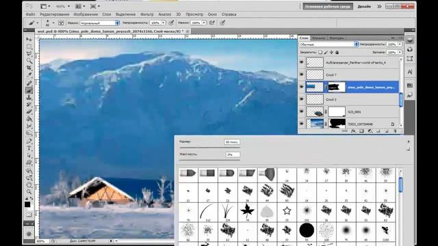Toggle tablet pressure for opacity
This screenshot has width=438, height=246.
coord(172,23)
